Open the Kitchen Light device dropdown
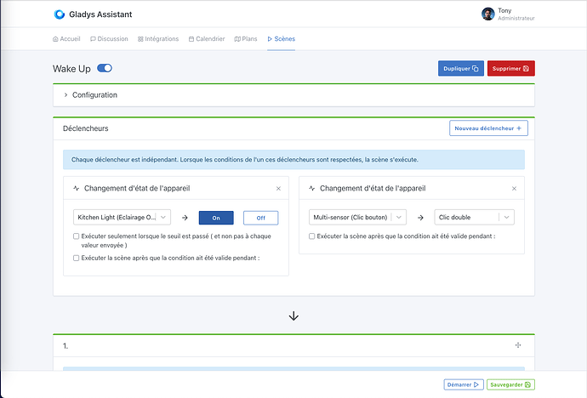Viewport: 587px width, 398px height. click(123, 217)
